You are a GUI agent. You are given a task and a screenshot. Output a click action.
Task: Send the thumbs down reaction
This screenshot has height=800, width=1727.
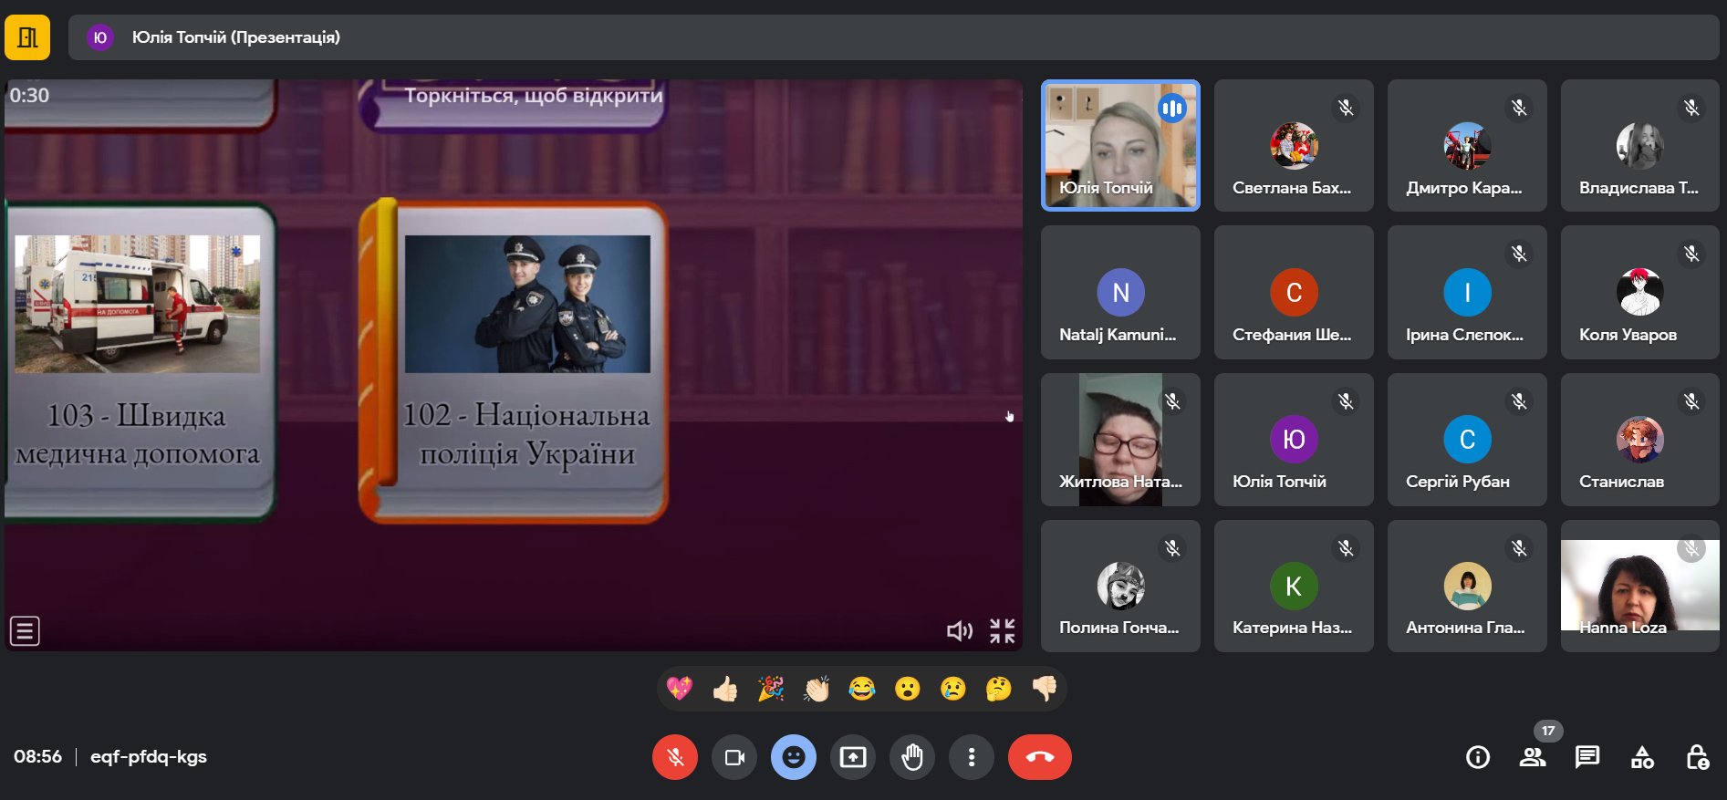point(1045,689)
